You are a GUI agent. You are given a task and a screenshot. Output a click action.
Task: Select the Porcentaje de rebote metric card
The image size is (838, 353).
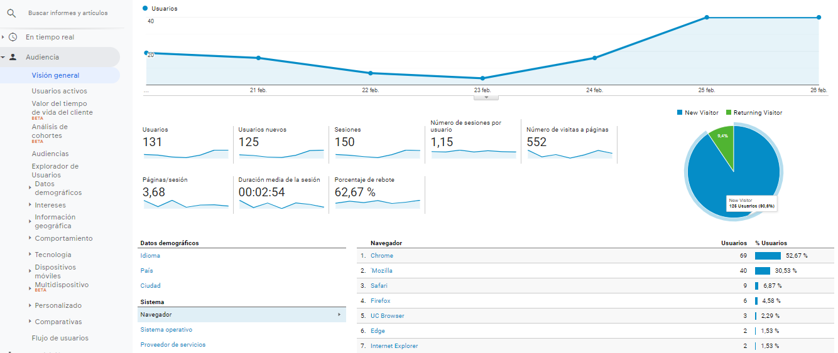pos(377,193)
